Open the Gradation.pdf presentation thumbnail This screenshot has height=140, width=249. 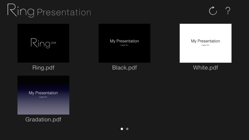(43, 95)
